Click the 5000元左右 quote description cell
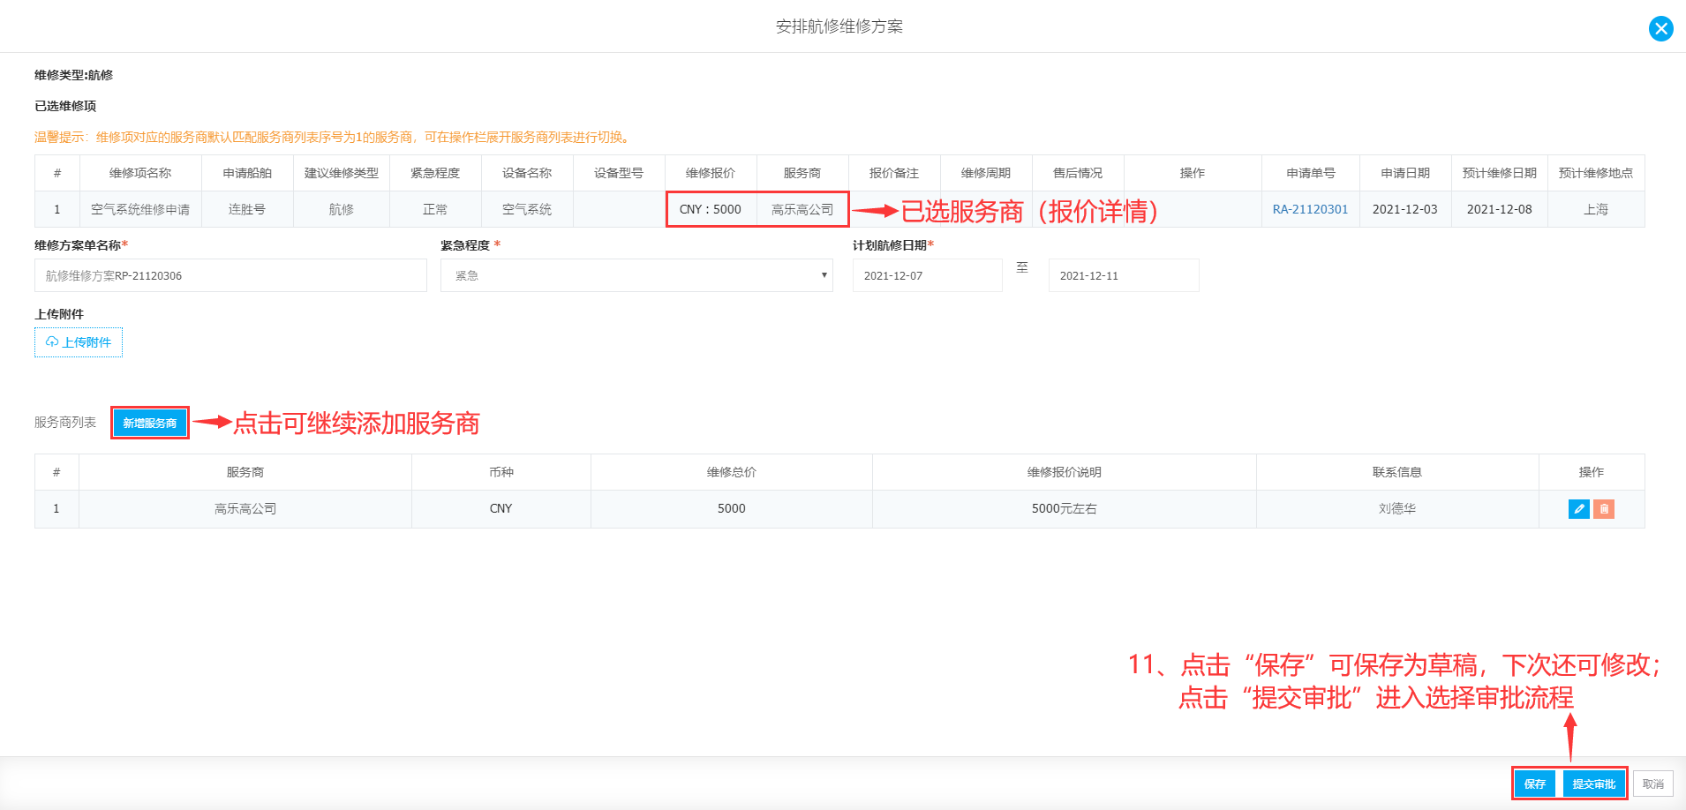 (1065, 508)
